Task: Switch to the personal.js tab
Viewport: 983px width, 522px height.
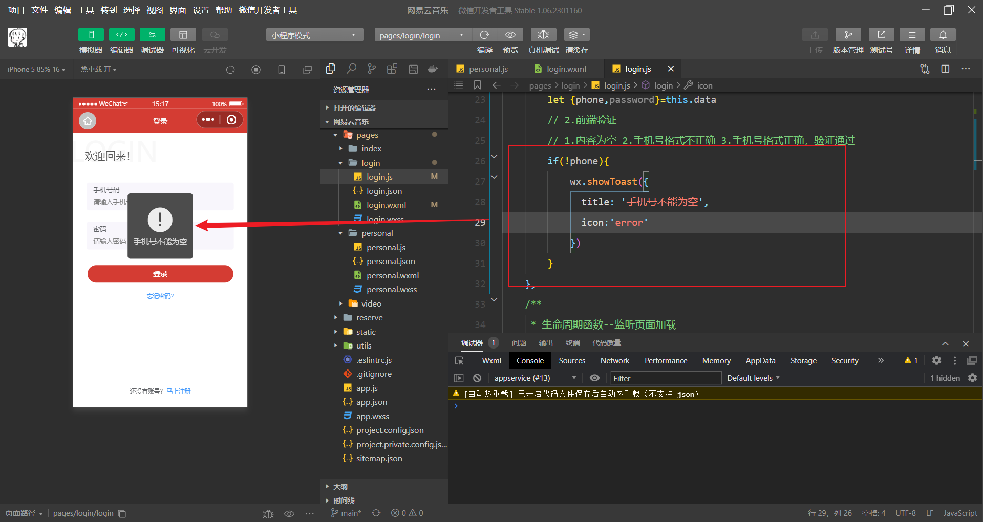Action: point(487,69)
